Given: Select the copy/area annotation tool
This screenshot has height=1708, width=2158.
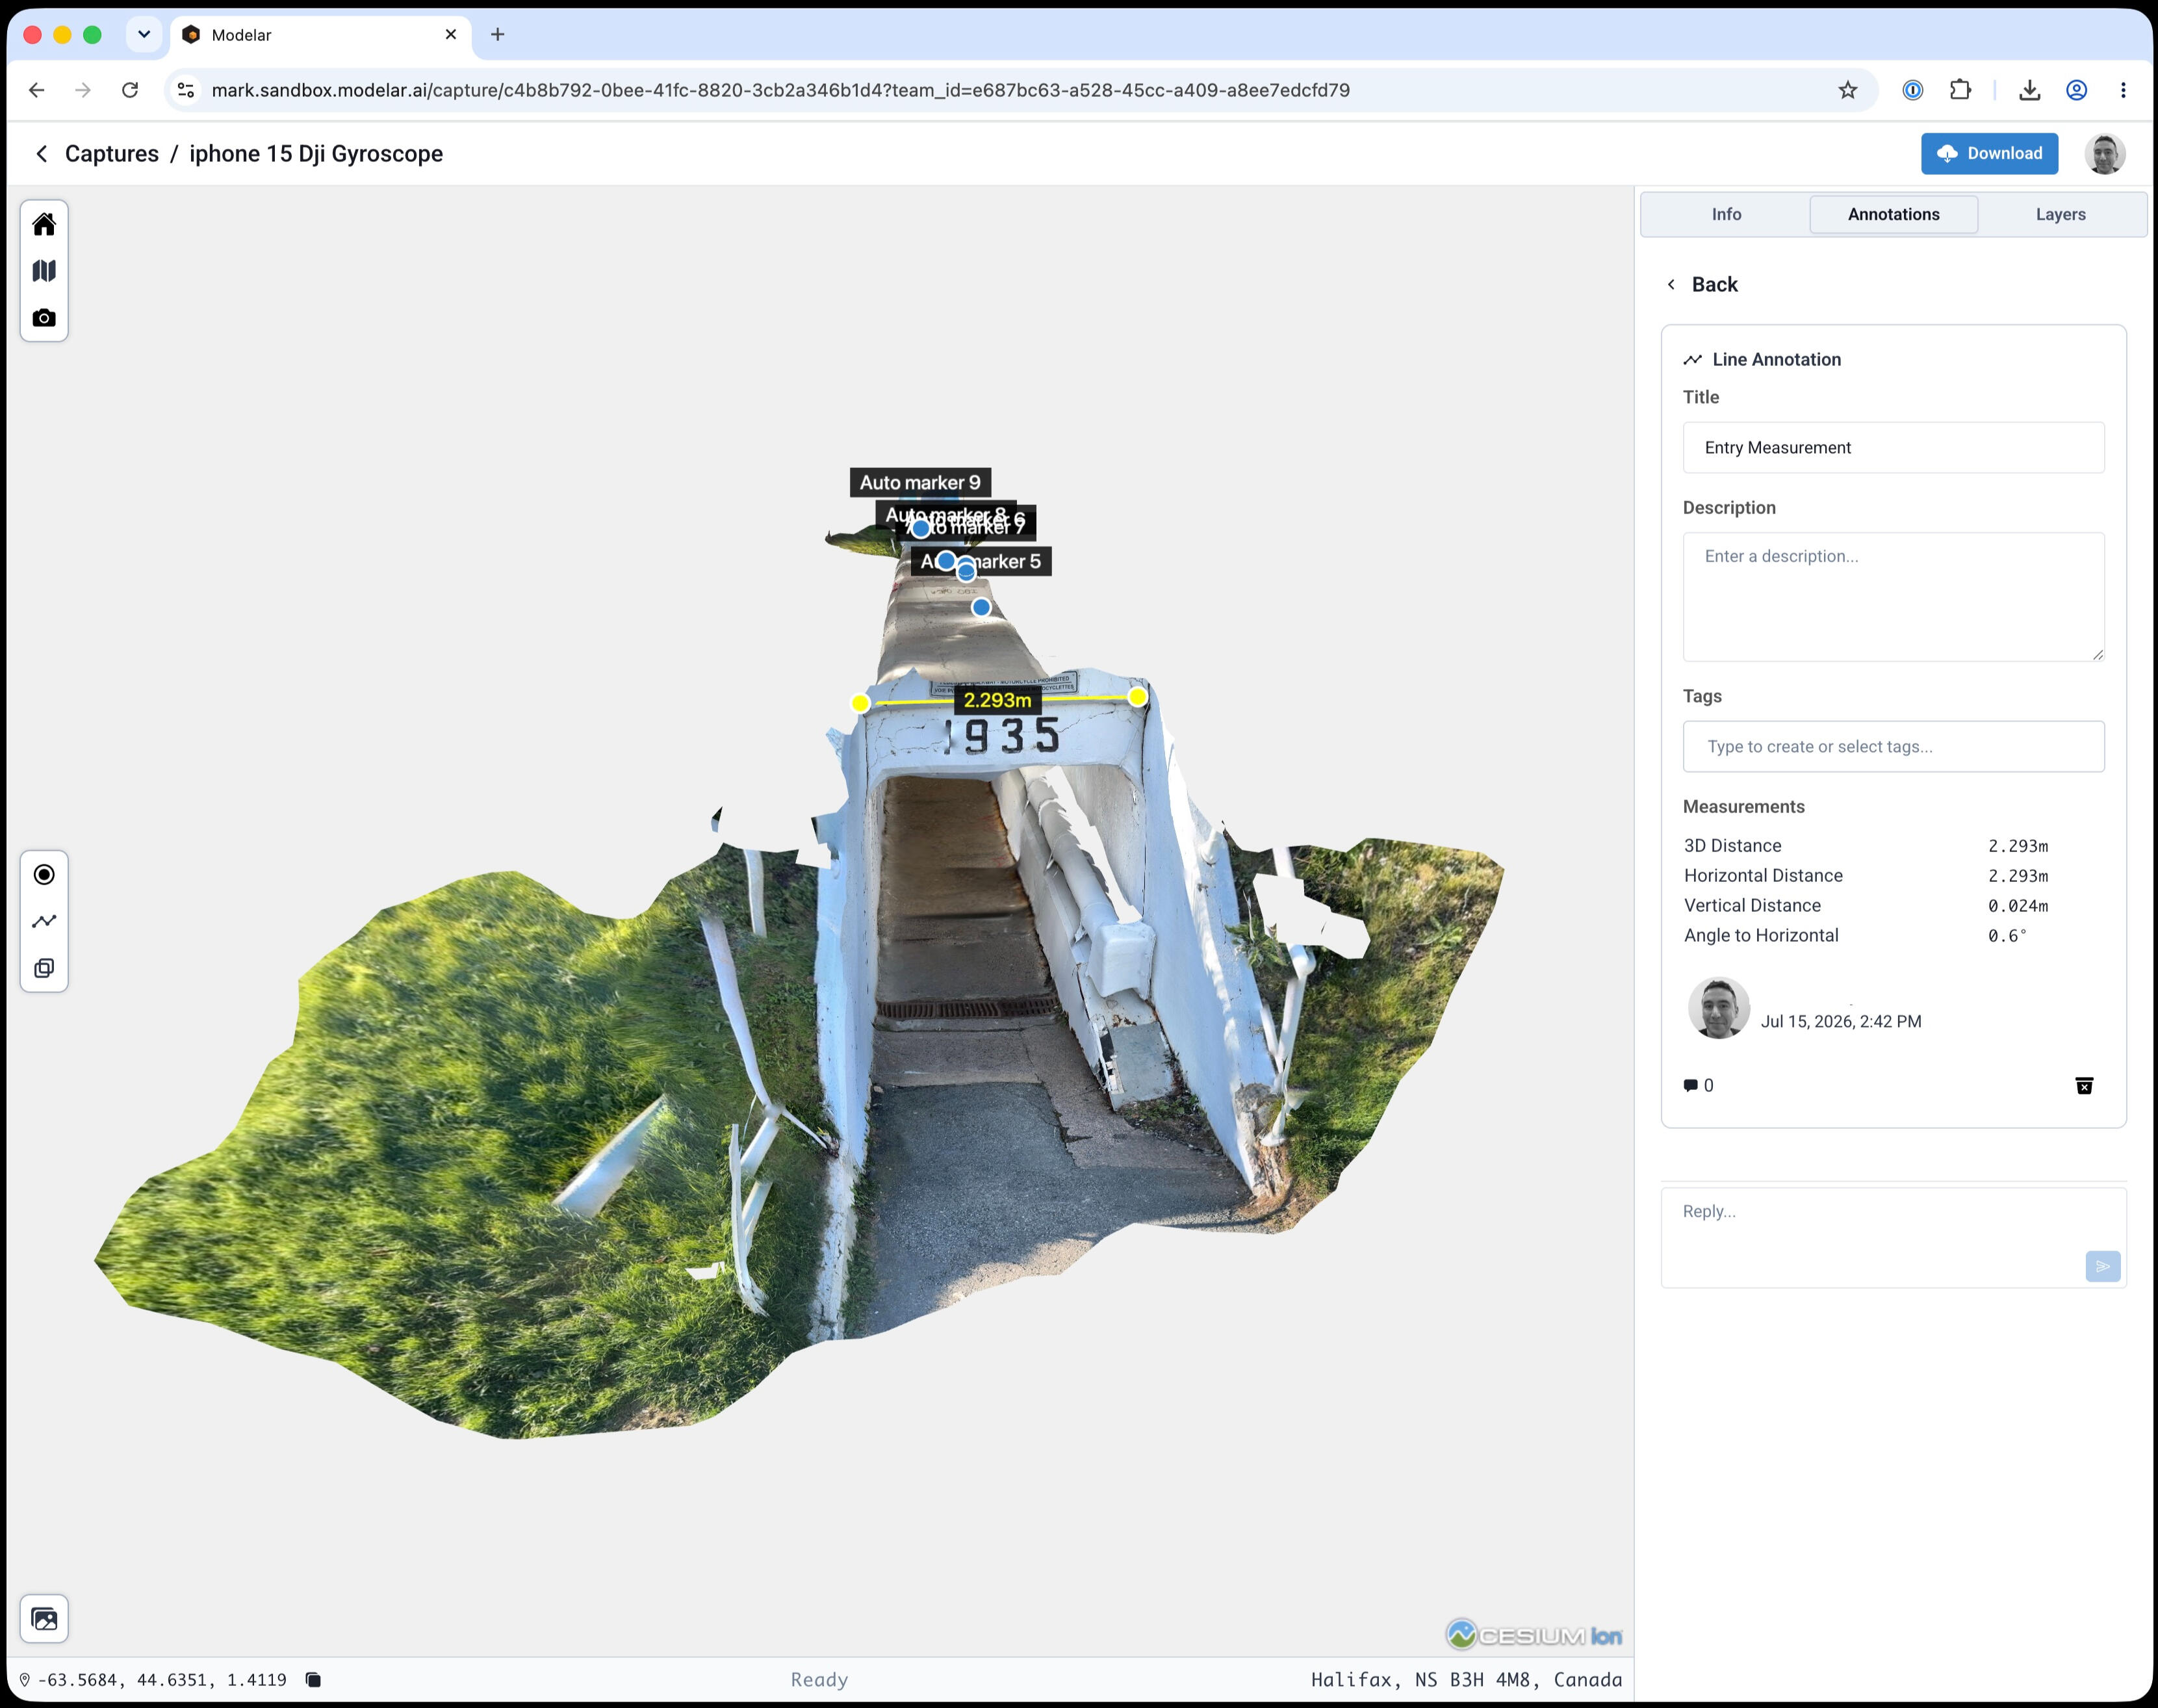Looking at the screenshot, I should 44,968.
